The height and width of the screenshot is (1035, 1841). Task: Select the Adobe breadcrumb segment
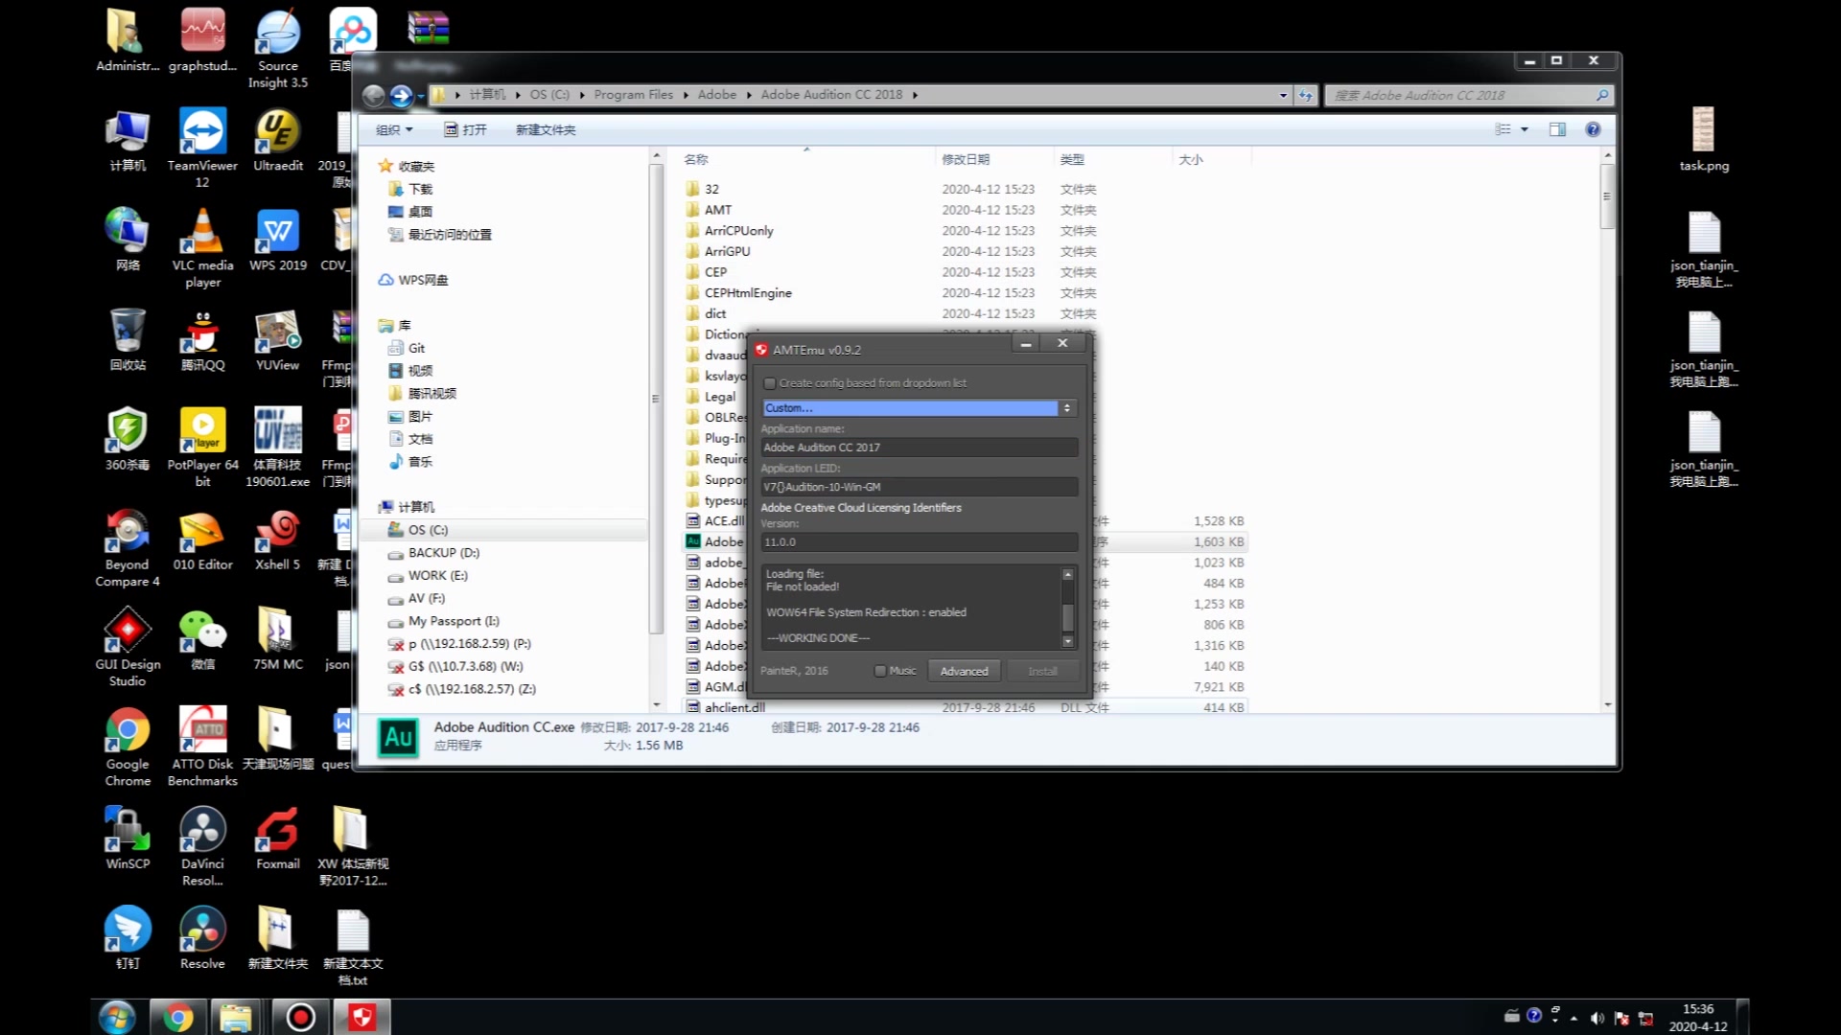pos(717,95)
